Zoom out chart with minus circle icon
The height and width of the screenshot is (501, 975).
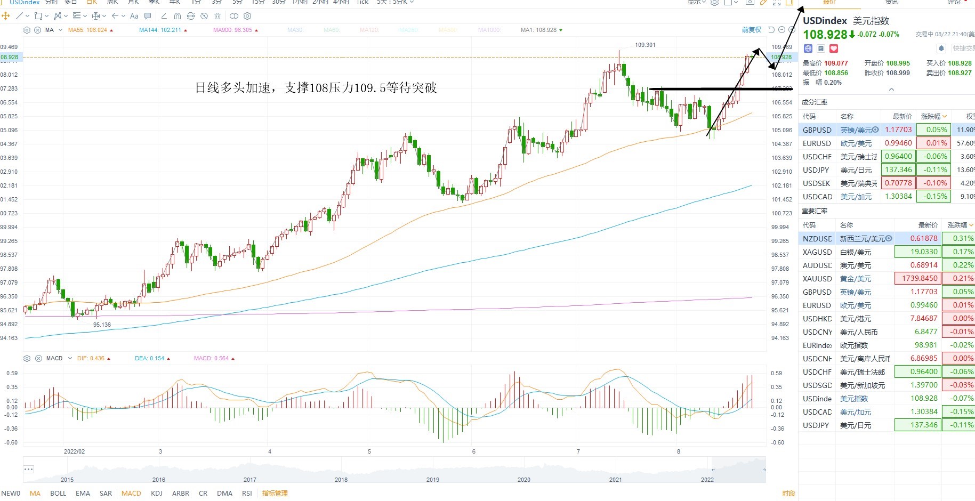[x=781, y=30]
